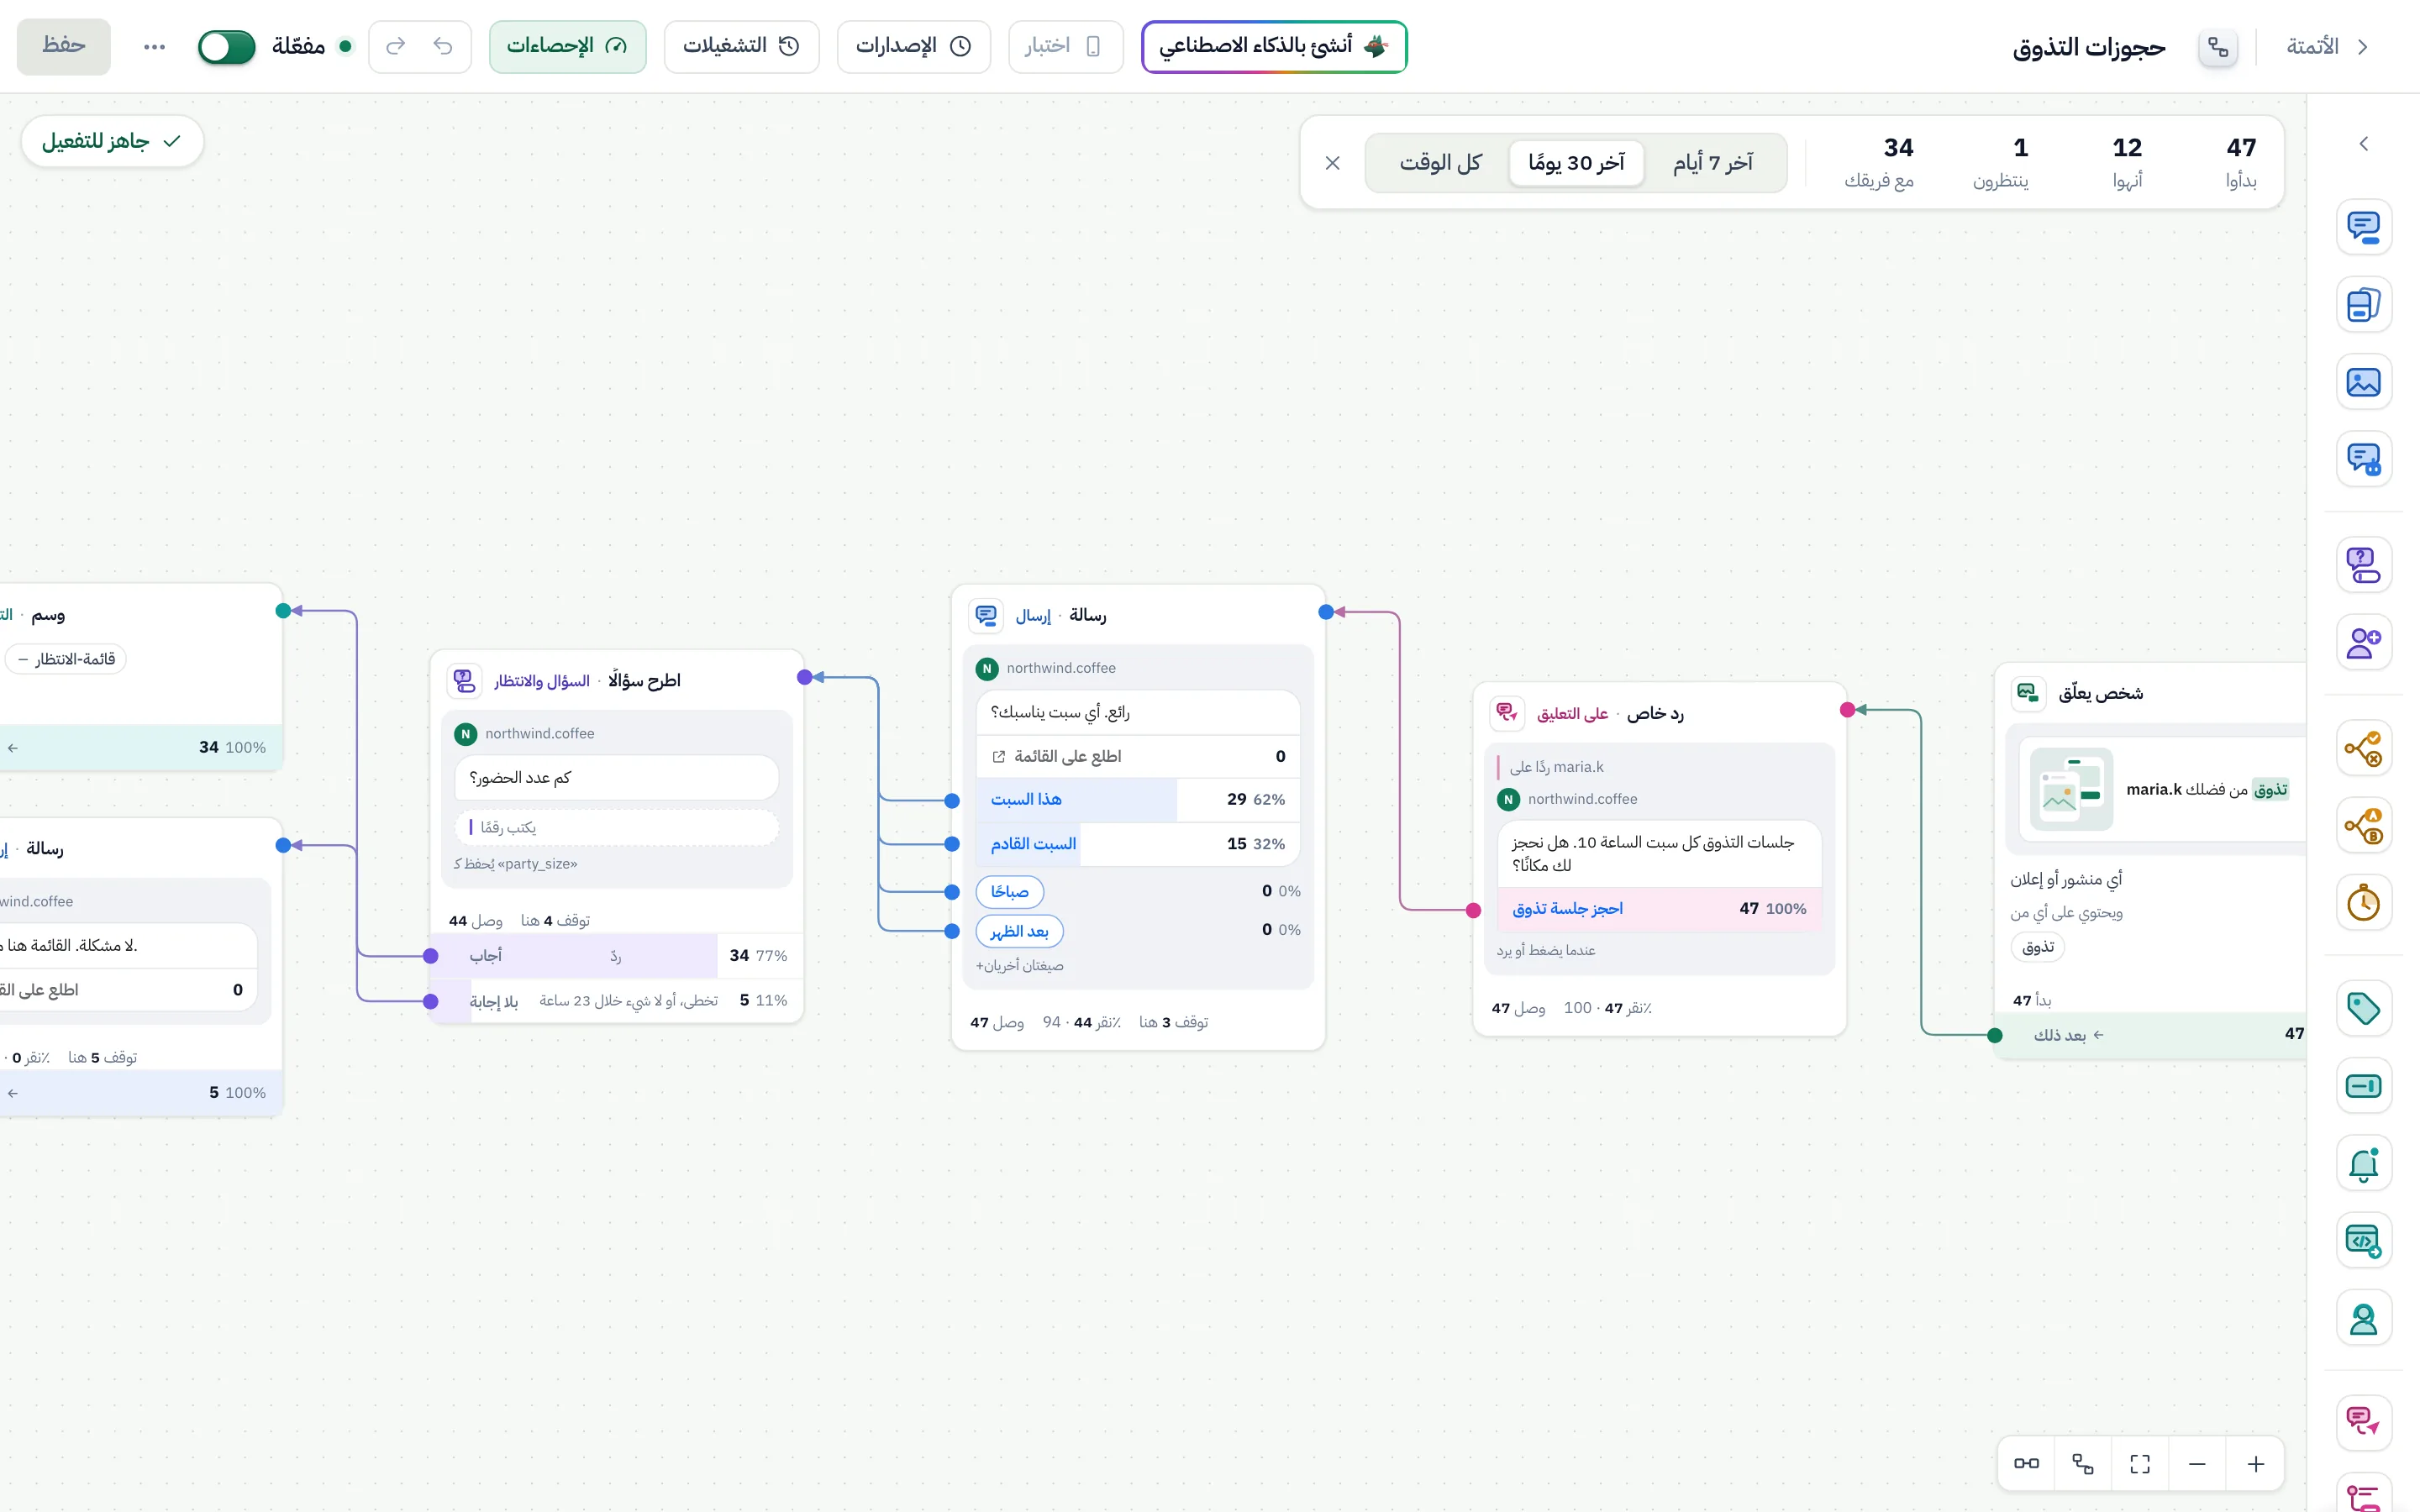Add the A/B split block

[2363, 826]
